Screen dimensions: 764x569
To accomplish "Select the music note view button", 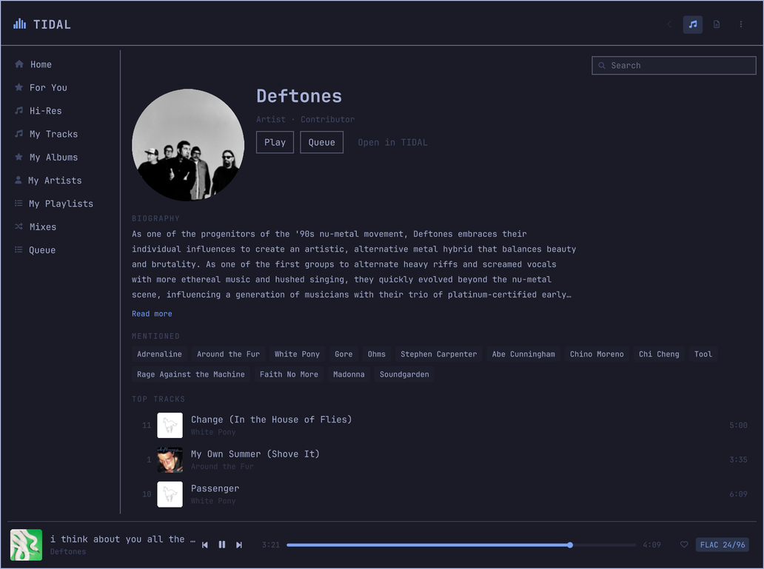I will tap(692, 24).
